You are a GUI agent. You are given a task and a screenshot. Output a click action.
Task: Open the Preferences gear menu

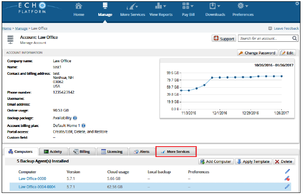(243, 10)
